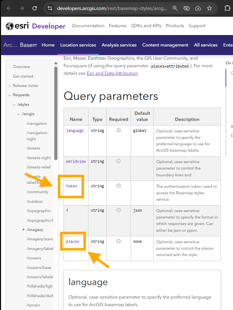Viewport: 233px width, 310px height.
Task: Open the /navigation page
Action: pyautogui.click(x=37, y=123)
